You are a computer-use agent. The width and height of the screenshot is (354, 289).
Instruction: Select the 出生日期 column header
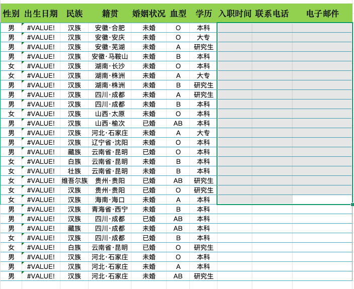coord(41,13)
